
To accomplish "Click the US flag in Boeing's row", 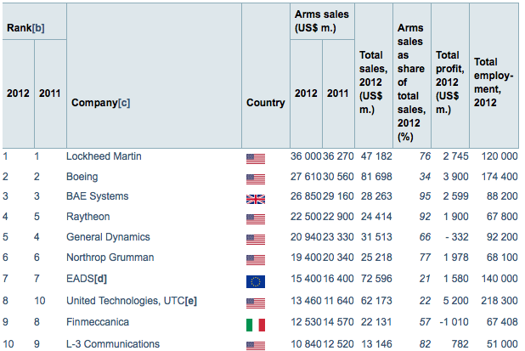I will 255,178.
